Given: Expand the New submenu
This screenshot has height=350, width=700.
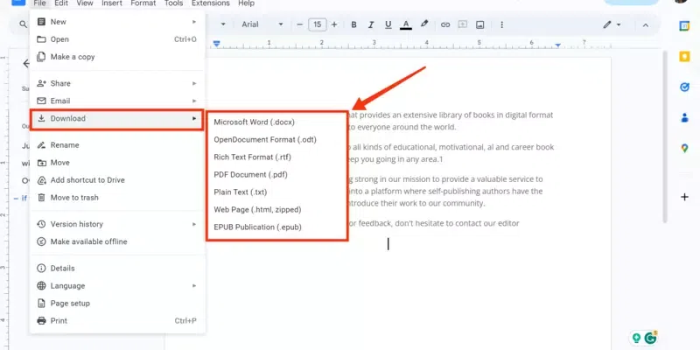Looking at the screenshot, I should [x=117, y=21].
